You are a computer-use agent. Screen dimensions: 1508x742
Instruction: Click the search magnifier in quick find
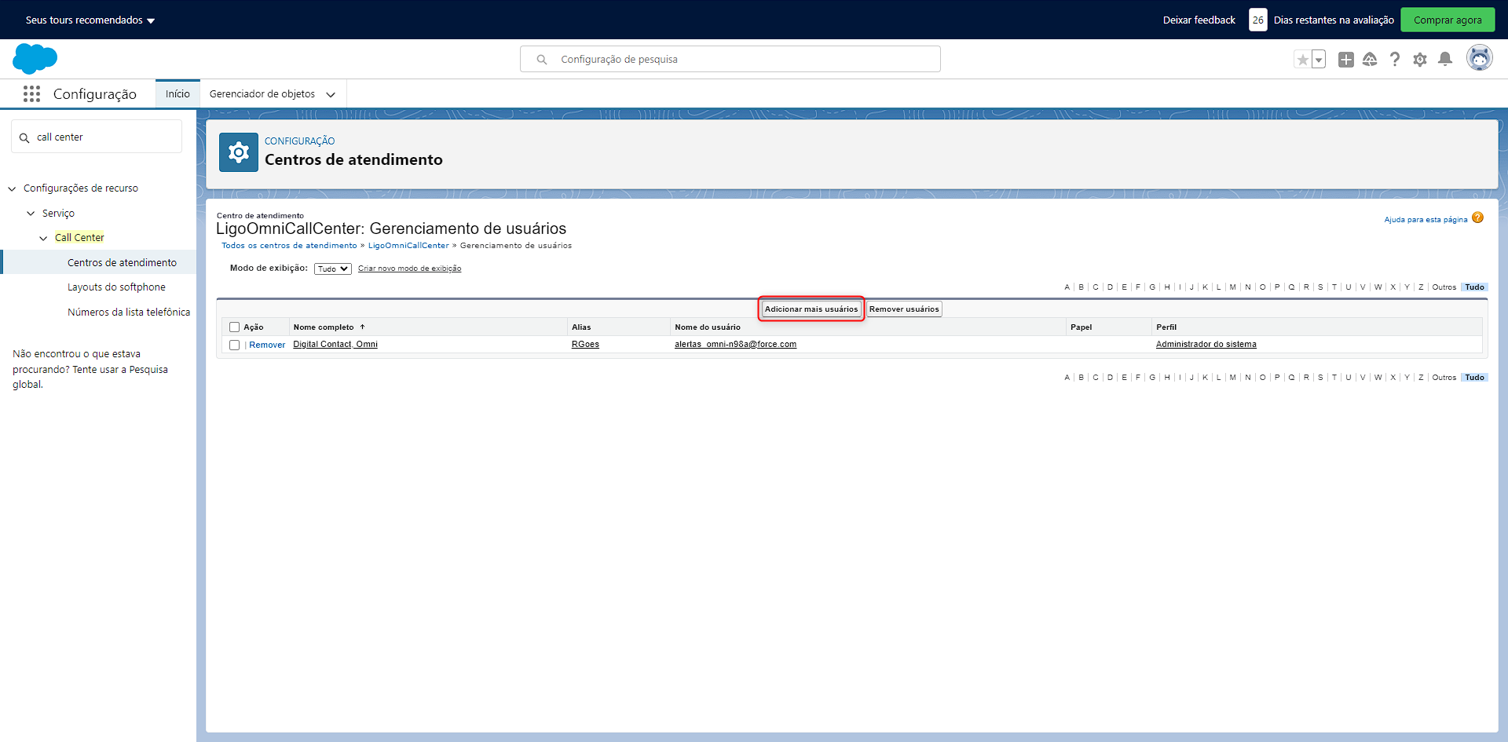[24, 137]
